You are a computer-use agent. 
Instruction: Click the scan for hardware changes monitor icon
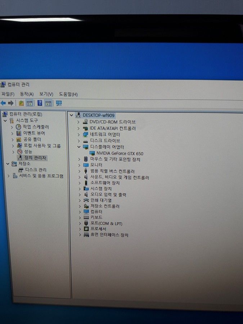coord(59,103)
